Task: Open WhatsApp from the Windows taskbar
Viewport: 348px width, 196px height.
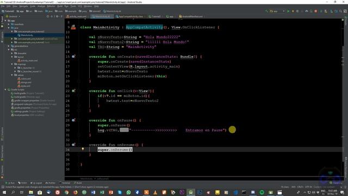Action: point(128,192)
